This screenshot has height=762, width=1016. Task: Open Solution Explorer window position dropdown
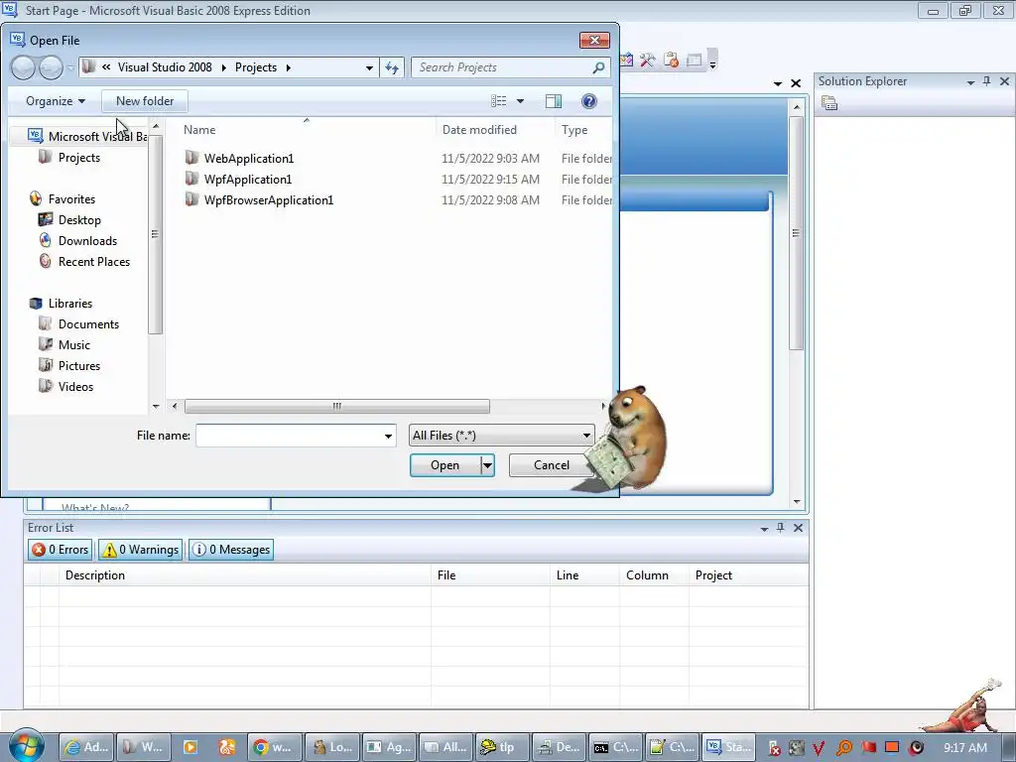pyautogui.click(x=970, y=82)
